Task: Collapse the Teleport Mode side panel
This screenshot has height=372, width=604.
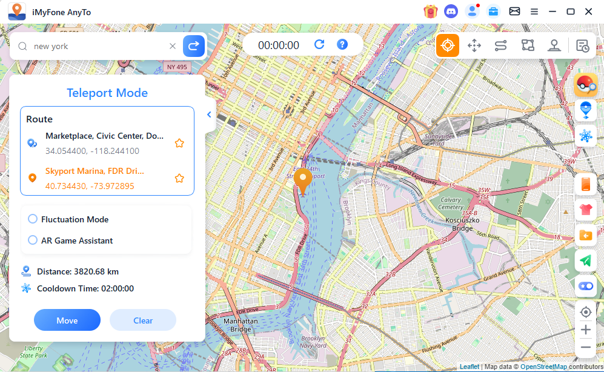Action: click(x=209, y=115)
